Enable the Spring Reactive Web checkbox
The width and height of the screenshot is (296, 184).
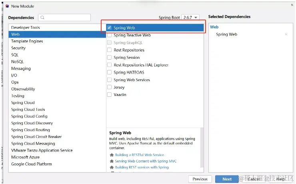click(109, 35)
